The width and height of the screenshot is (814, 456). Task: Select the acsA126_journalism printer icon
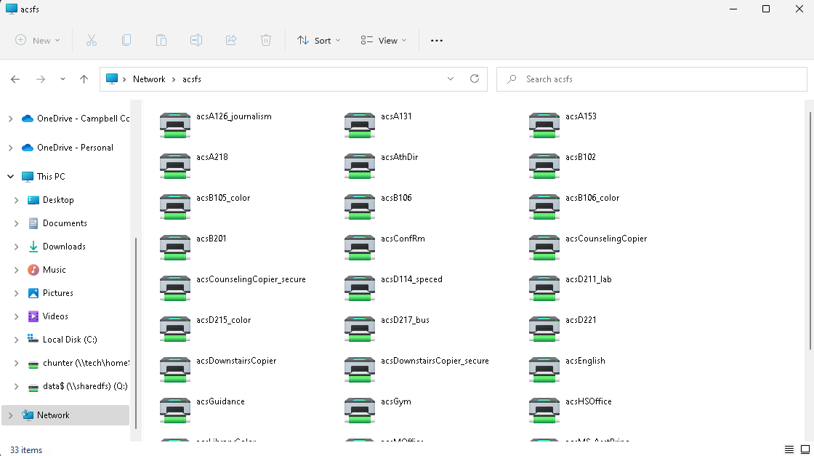pos(175,125)
